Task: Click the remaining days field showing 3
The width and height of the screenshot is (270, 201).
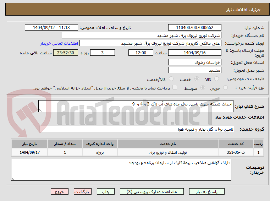Action: point(103,53)
